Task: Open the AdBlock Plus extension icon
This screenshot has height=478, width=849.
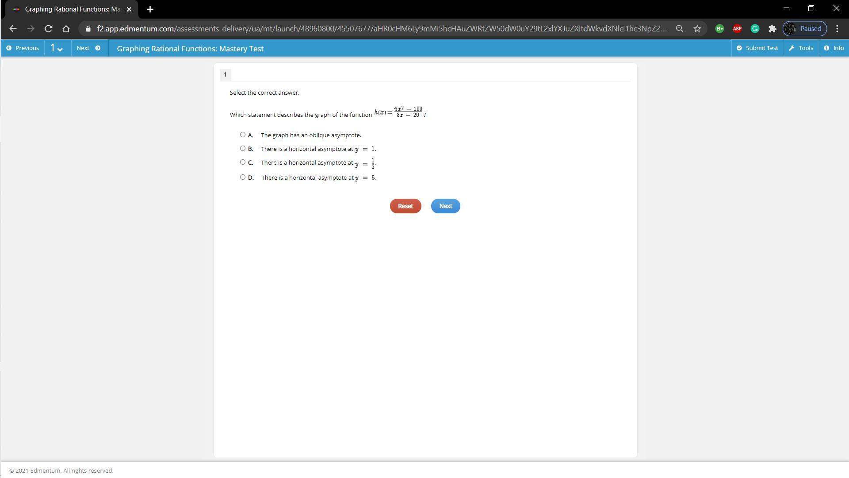Action: click(x=737, y=29)
